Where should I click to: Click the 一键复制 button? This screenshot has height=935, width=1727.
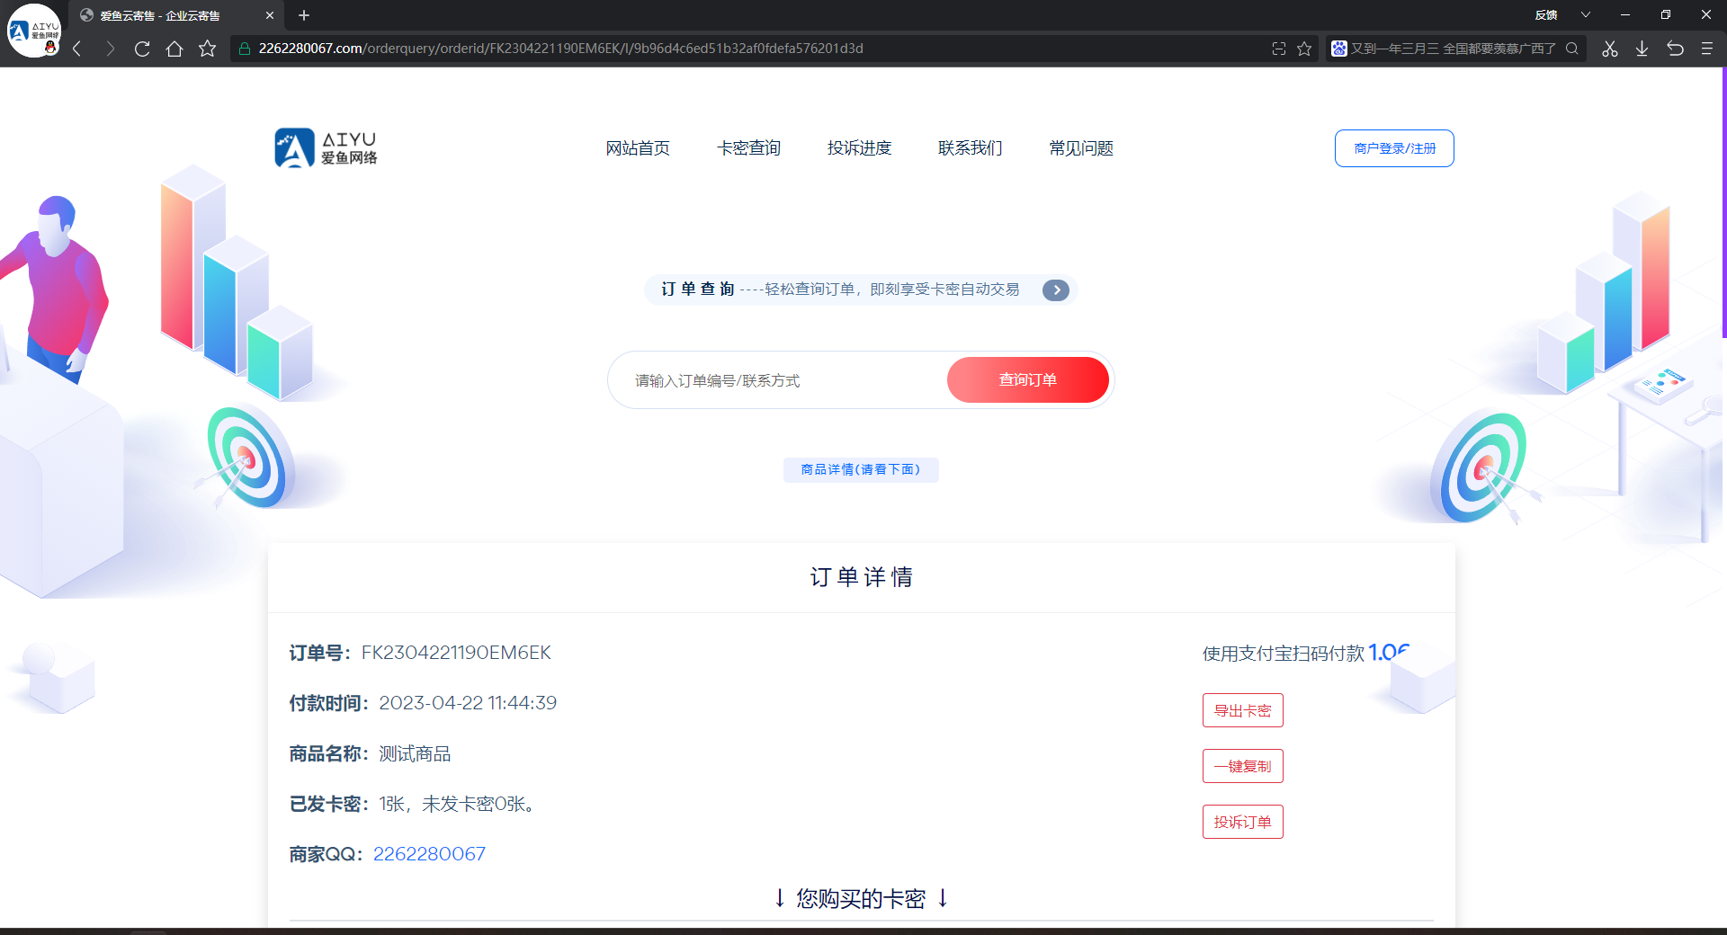(x=1243, y=766)
